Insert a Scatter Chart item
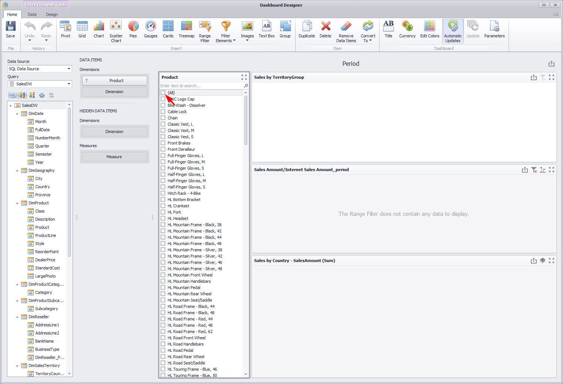Viewport: 563px width, 384px height. point(116,31)
